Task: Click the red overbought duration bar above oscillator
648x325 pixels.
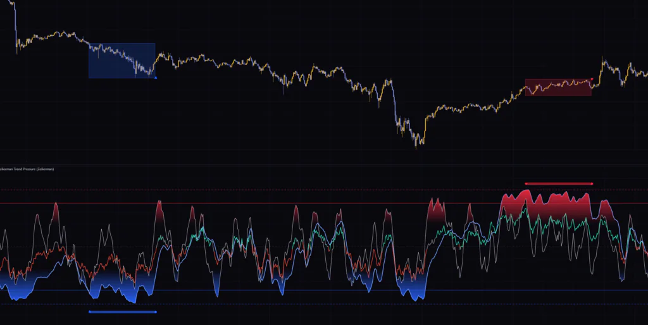Action: coord(559,183)
